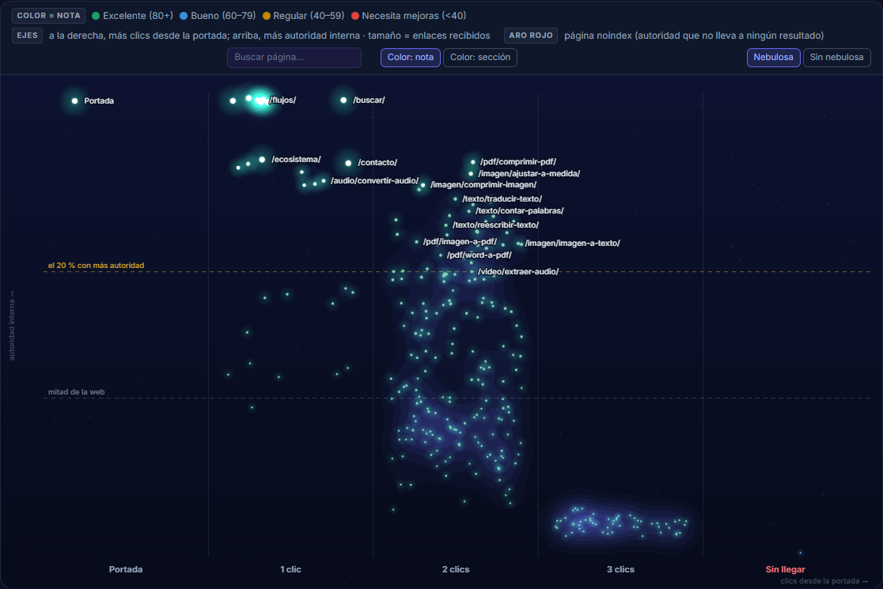Click the /texto/contar-palabras/ label
883x589 pixels.
click(x=519, y=210)
